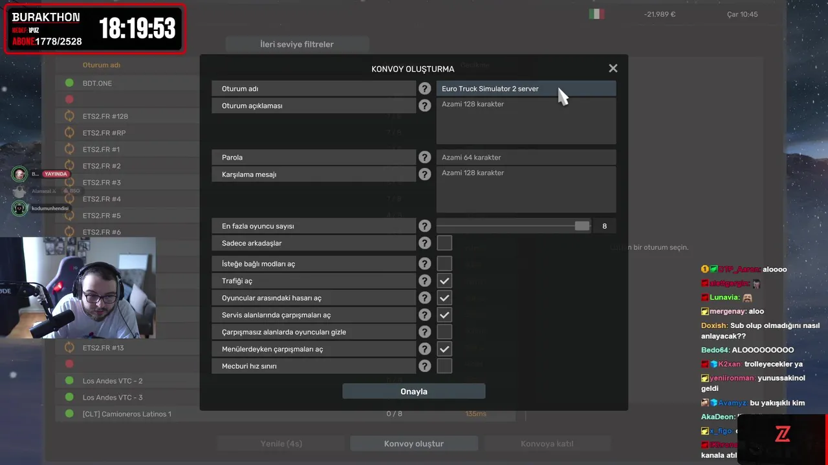Open help icon for Oyuncular arasındaki hasarı aç
828x465 pixels.
(424, 298)
